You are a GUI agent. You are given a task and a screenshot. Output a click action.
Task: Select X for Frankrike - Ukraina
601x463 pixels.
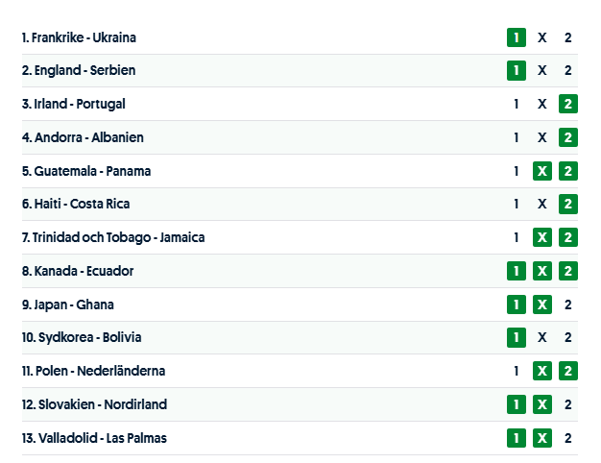tap(542, 37)
